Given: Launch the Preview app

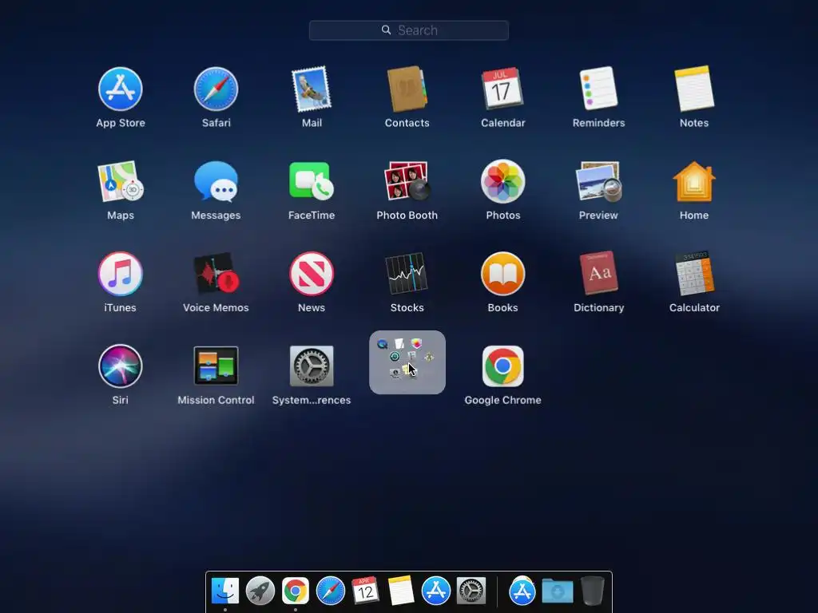Looking at the screenshot, I should (598, 181).
